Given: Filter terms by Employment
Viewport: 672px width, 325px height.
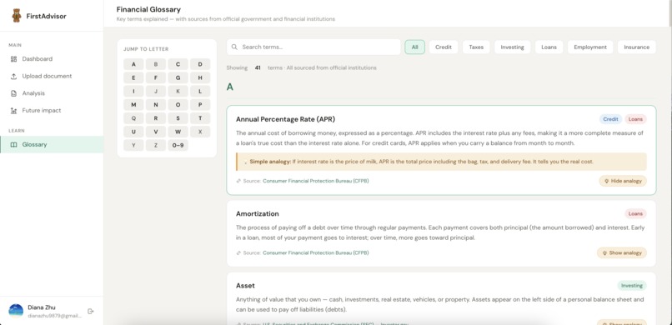Looking at the screenshot, I should click(x=590, y=47).
